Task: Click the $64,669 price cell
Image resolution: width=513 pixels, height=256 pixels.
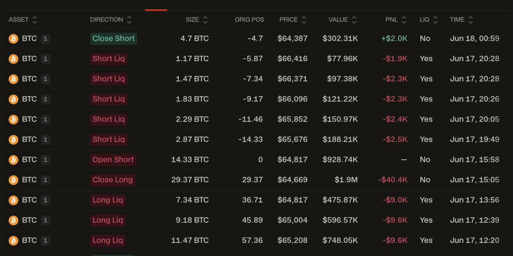Action: point(293,180)
